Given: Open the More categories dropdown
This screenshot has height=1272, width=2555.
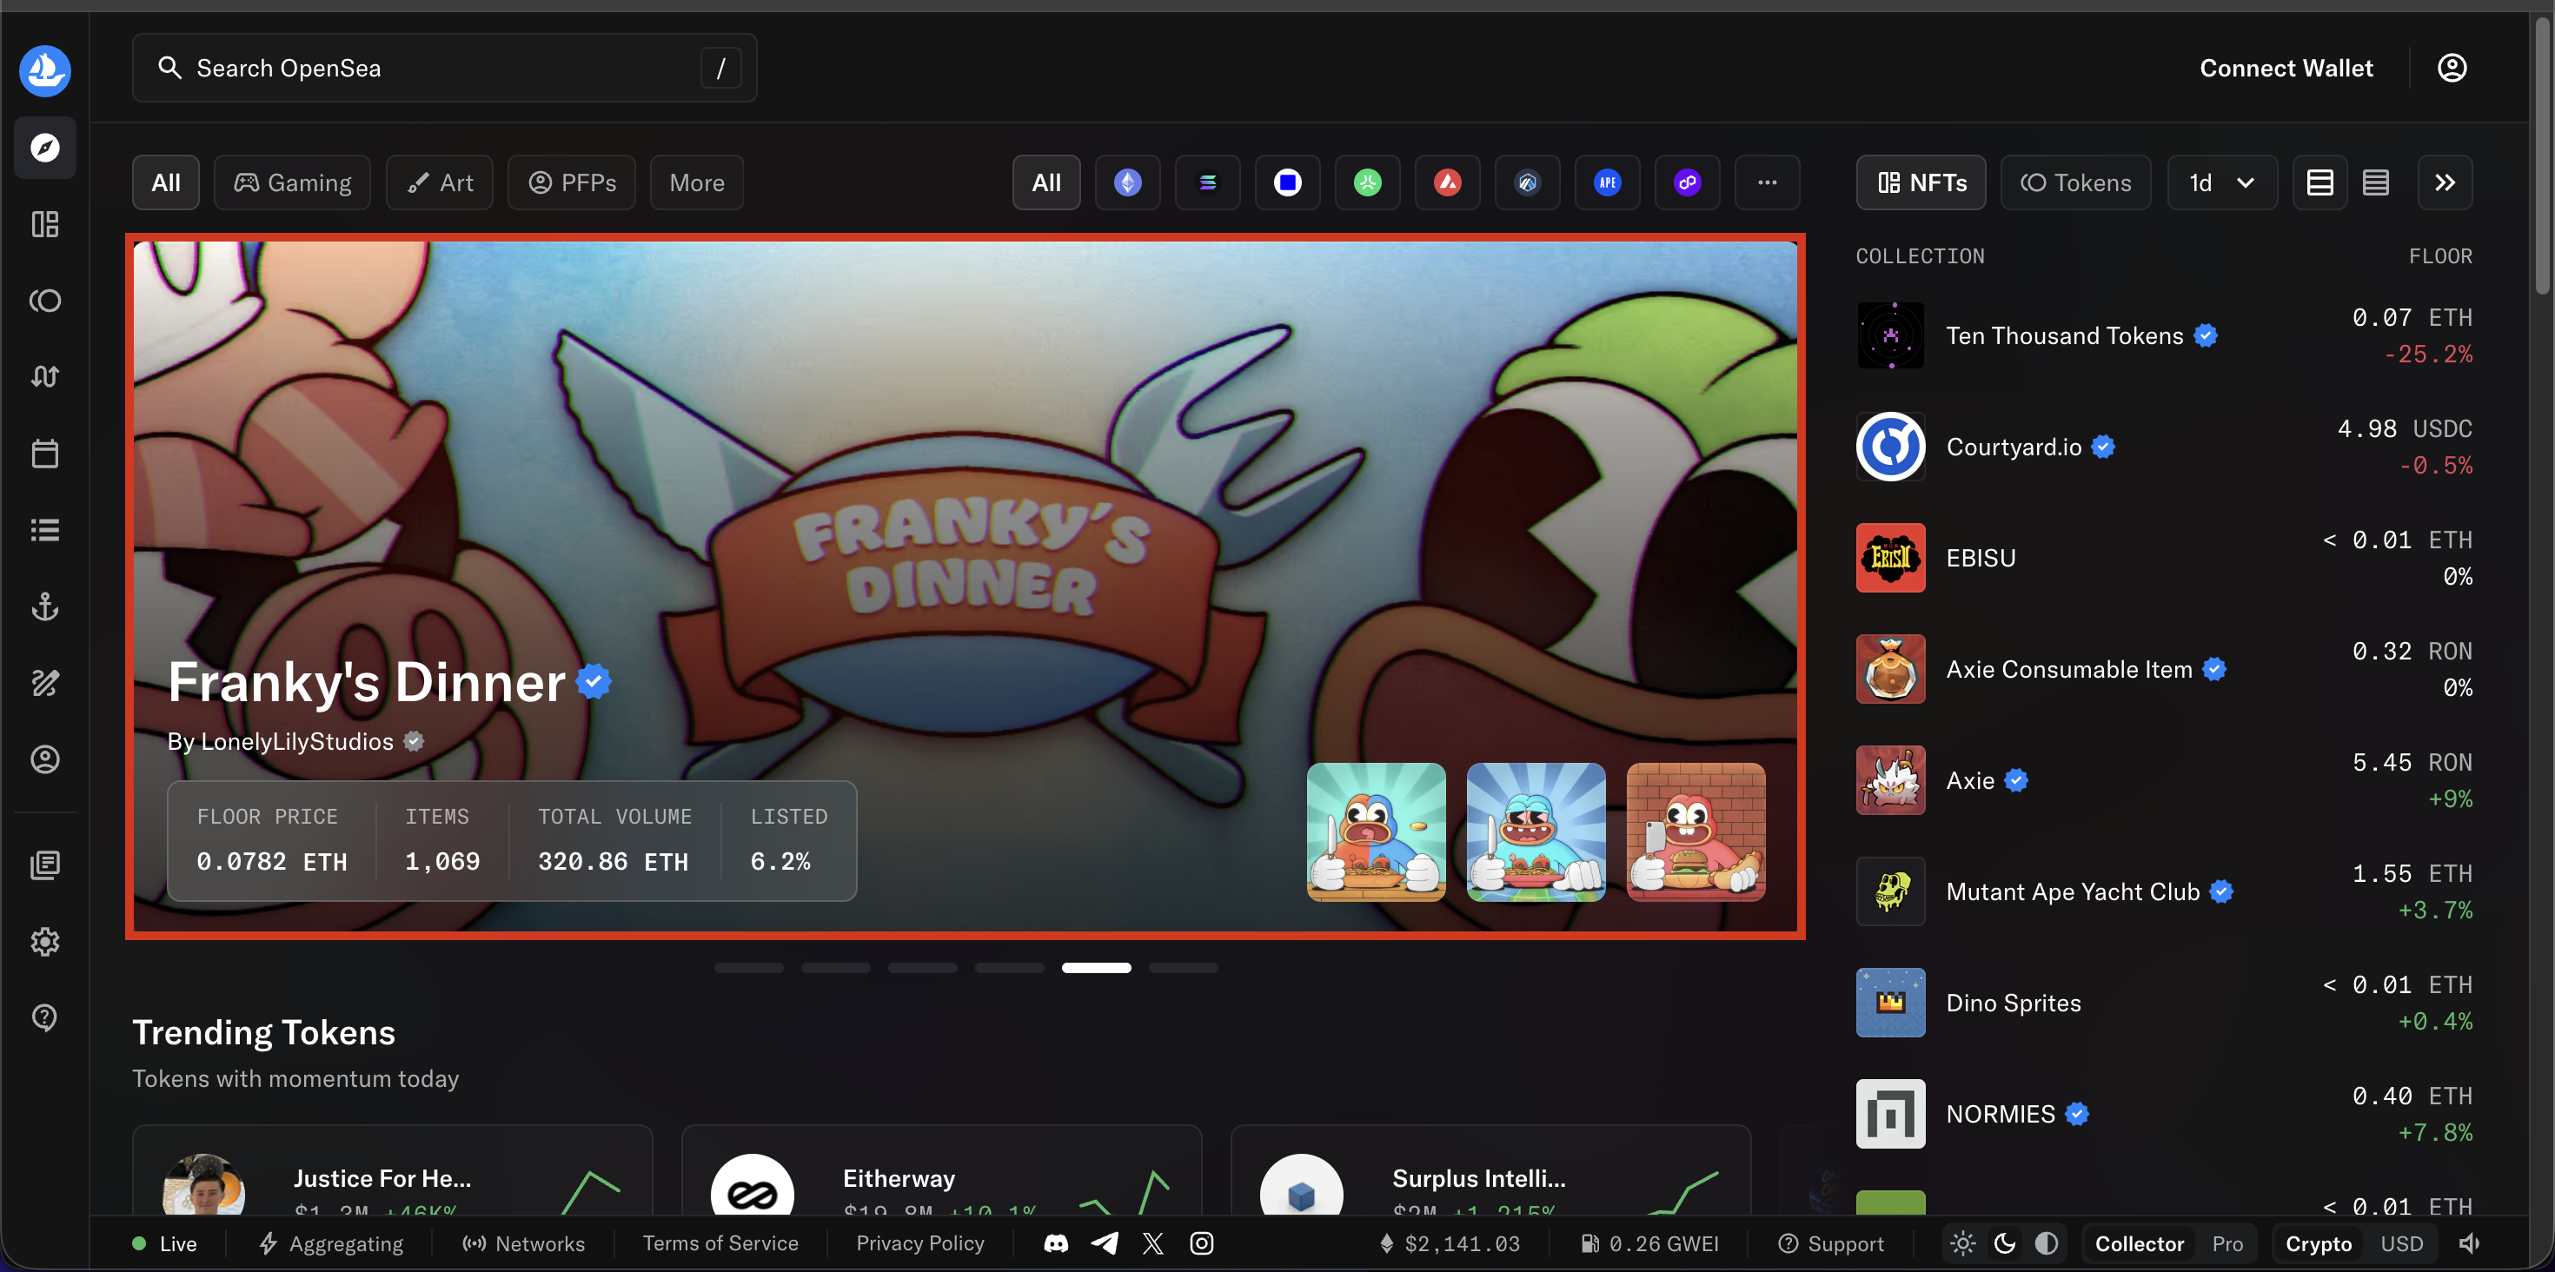Looking at the screenshot, I should point(696,182).
